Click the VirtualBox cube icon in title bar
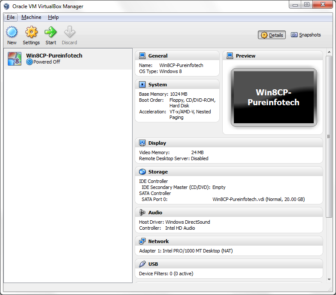The image size is (336, 295). 6,6
